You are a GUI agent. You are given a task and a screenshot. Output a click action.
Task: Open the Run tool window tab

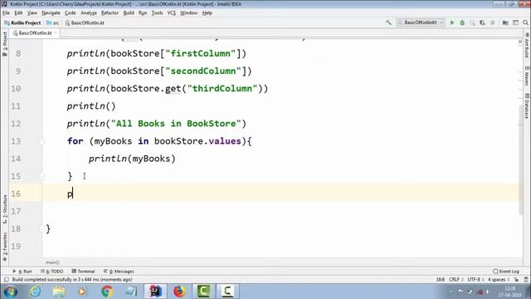[22, 272]
